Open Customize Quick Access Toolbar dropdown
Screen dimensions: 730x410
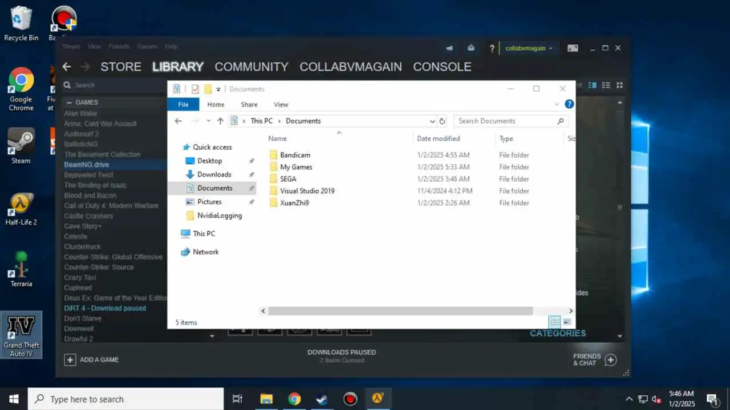(218, 89)
